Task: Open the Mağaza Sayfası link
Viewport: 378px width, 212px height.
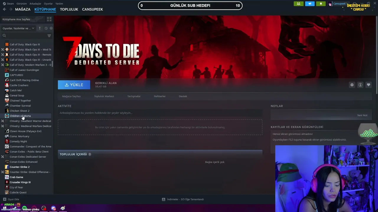Action: (71, 96)
